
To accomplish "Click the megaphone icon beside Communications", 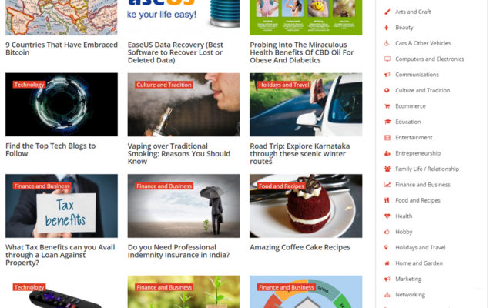I will pyautogui.click(x=387, y=75).
